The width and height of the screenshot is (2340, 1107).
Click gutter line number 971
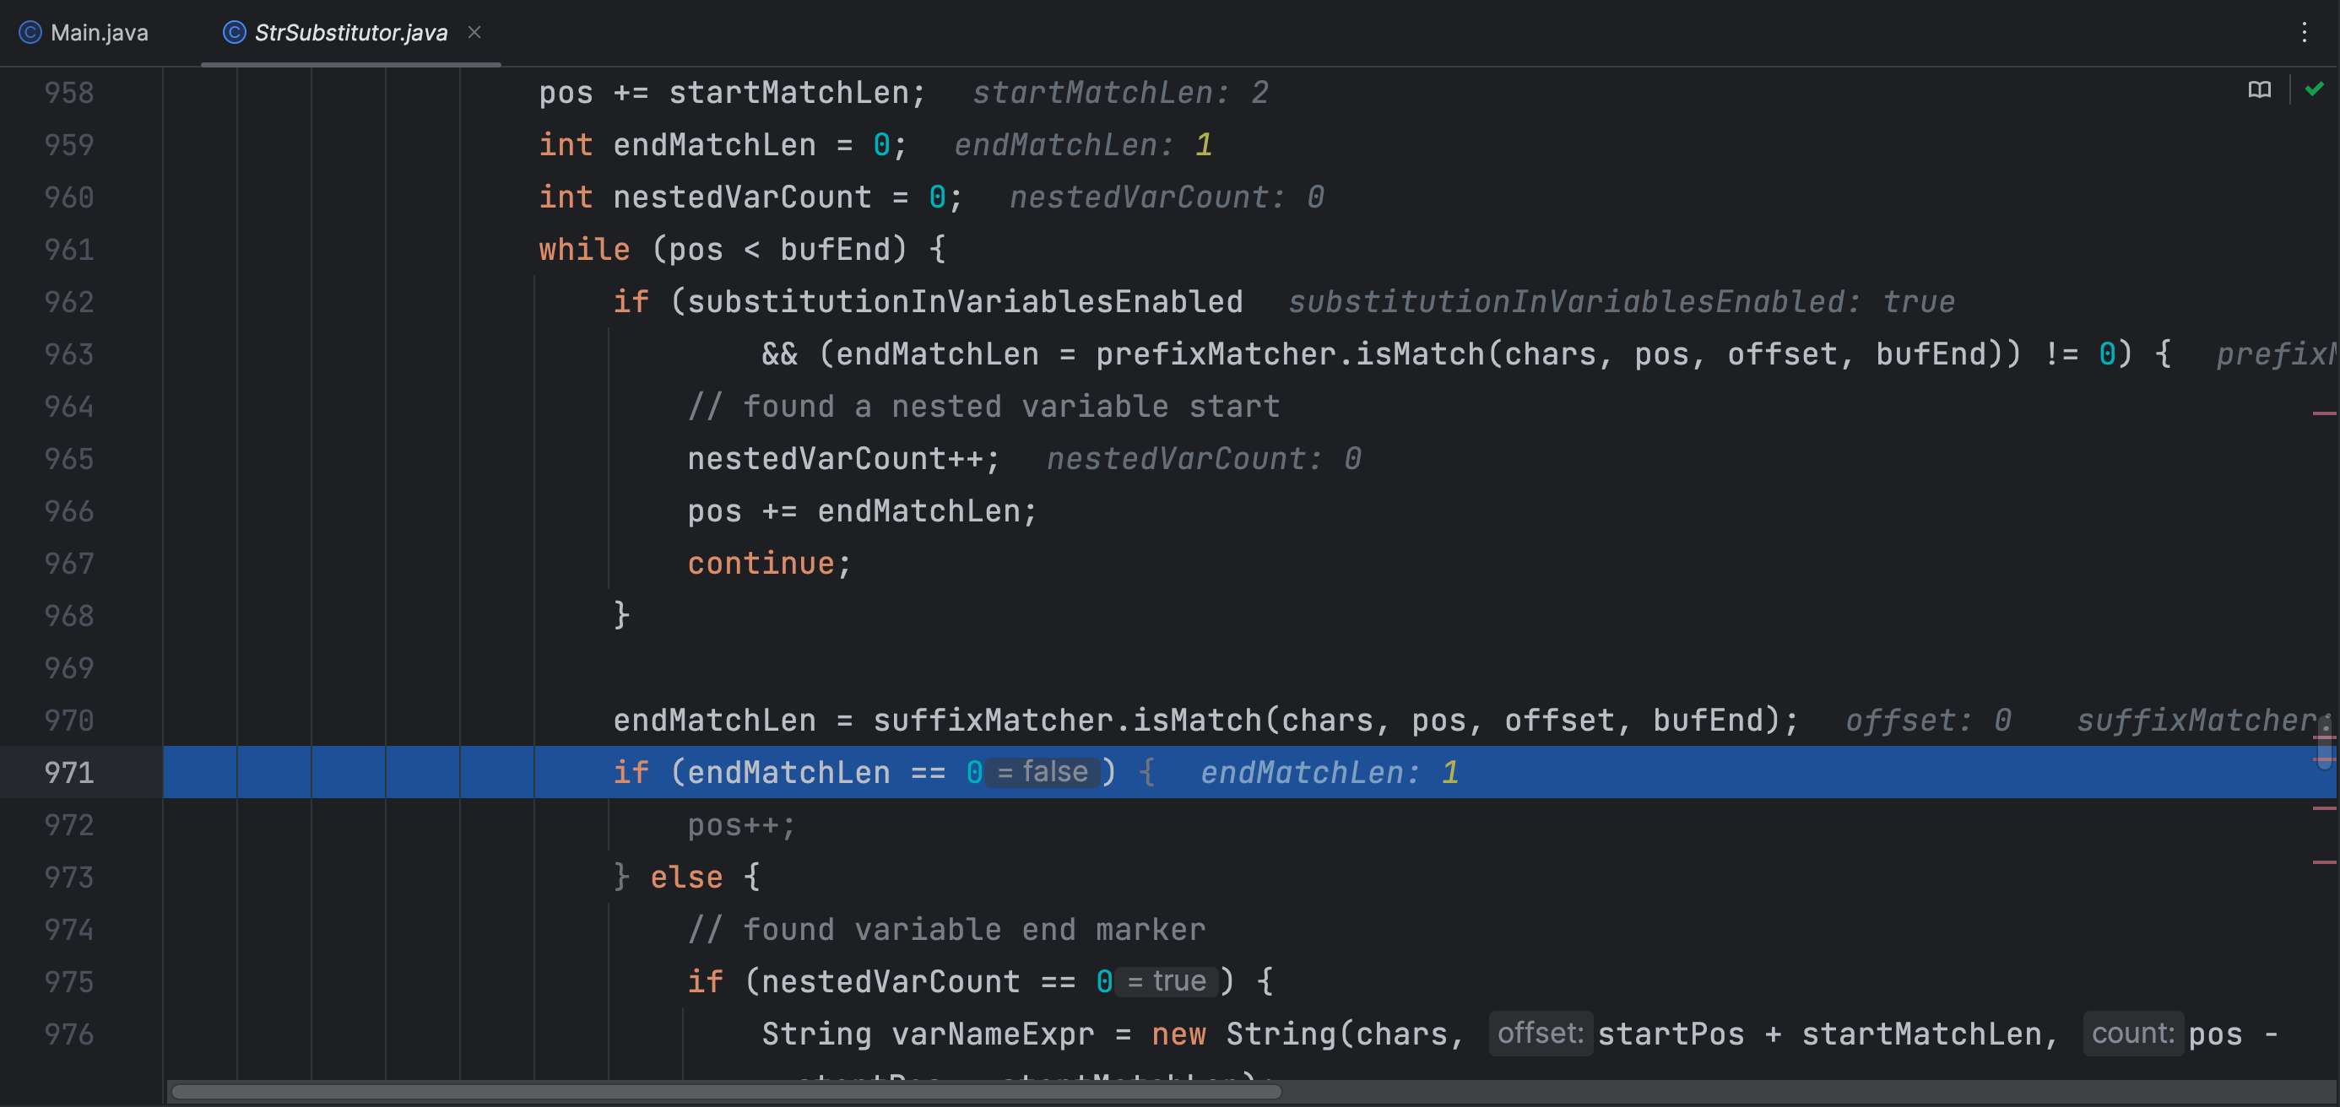(69, 773)
